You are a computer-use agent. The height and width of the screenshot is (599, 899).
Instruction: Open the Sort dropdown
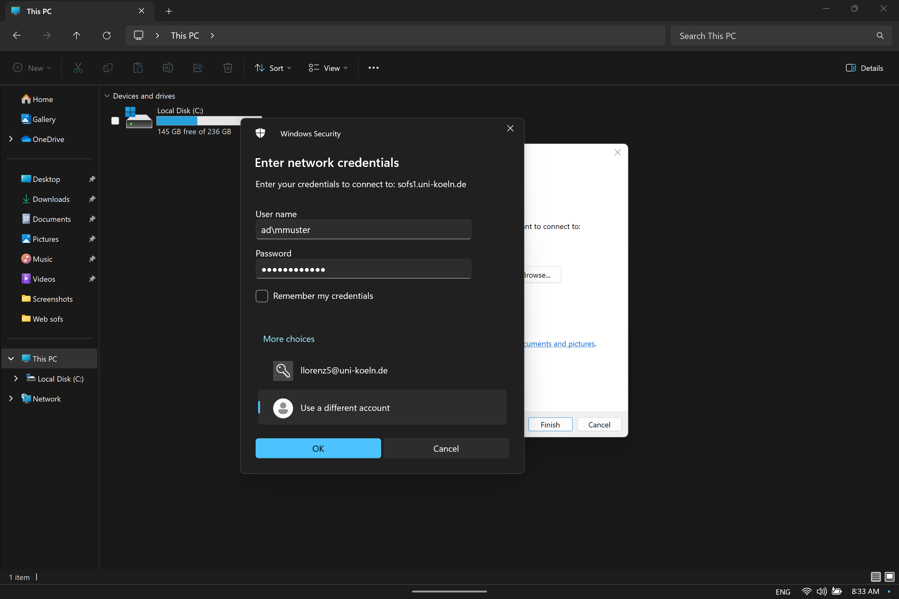click(273, 68)
